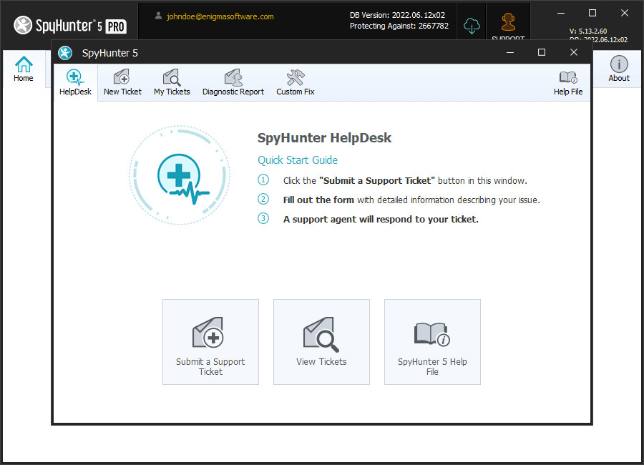Maximize the SpyHunter 5 HelpDesk dialog
Screen dimensions: 644x465
542,52
